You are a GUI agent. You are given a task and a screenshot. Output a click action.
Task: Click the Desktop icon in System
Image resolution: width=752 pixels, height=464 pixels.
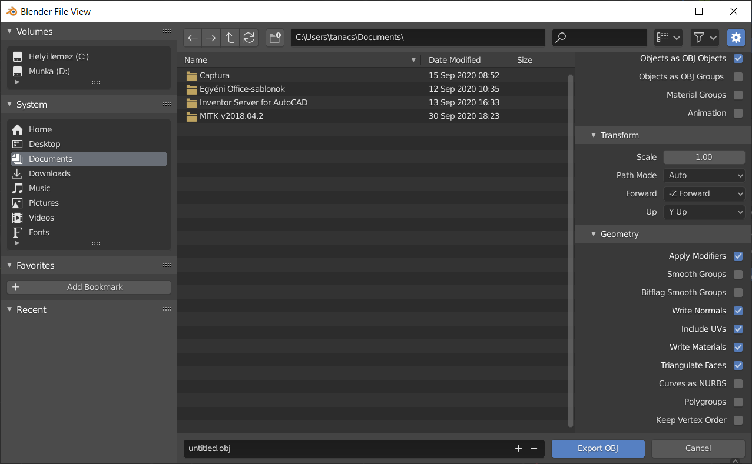(x=18, y=144)
